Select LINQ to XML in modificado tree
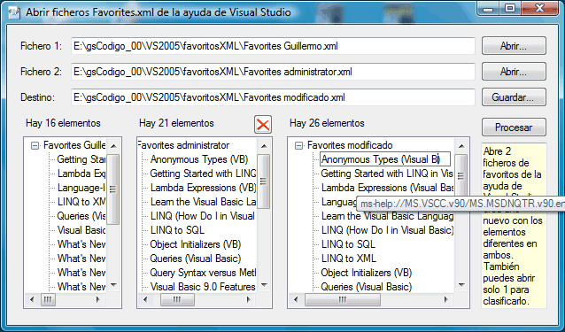 [x=348, y=259]
